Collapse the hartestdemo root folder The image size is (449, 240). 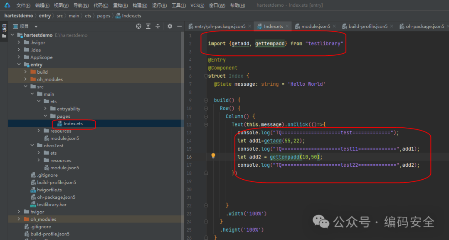[x=12, y=35]
